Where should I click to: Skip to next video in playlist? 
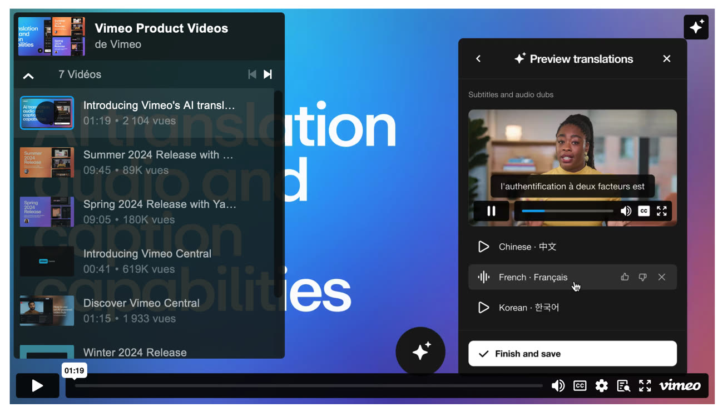(x=268, y=74)
